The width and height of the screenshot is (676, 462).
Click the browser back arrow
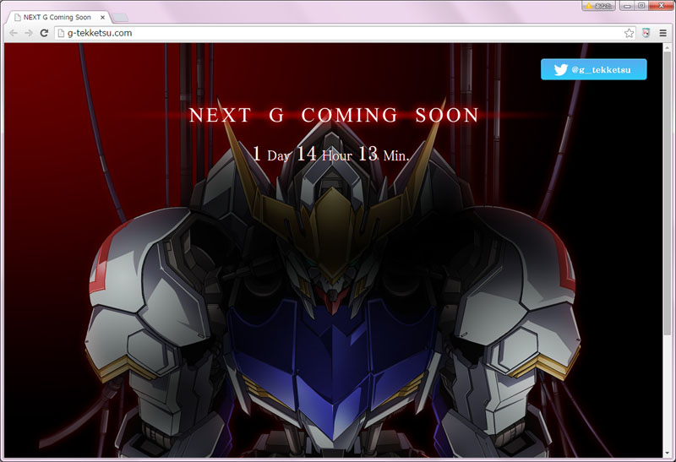pyautogui.click(x=14, y=33)
